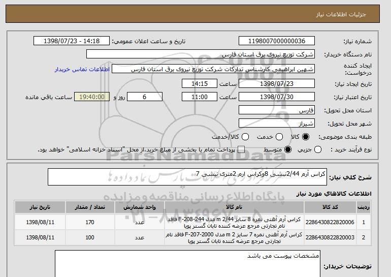This screenshot has width=391, height=277.
Task: Select the کالا radio button
Action: pos(306,137)
